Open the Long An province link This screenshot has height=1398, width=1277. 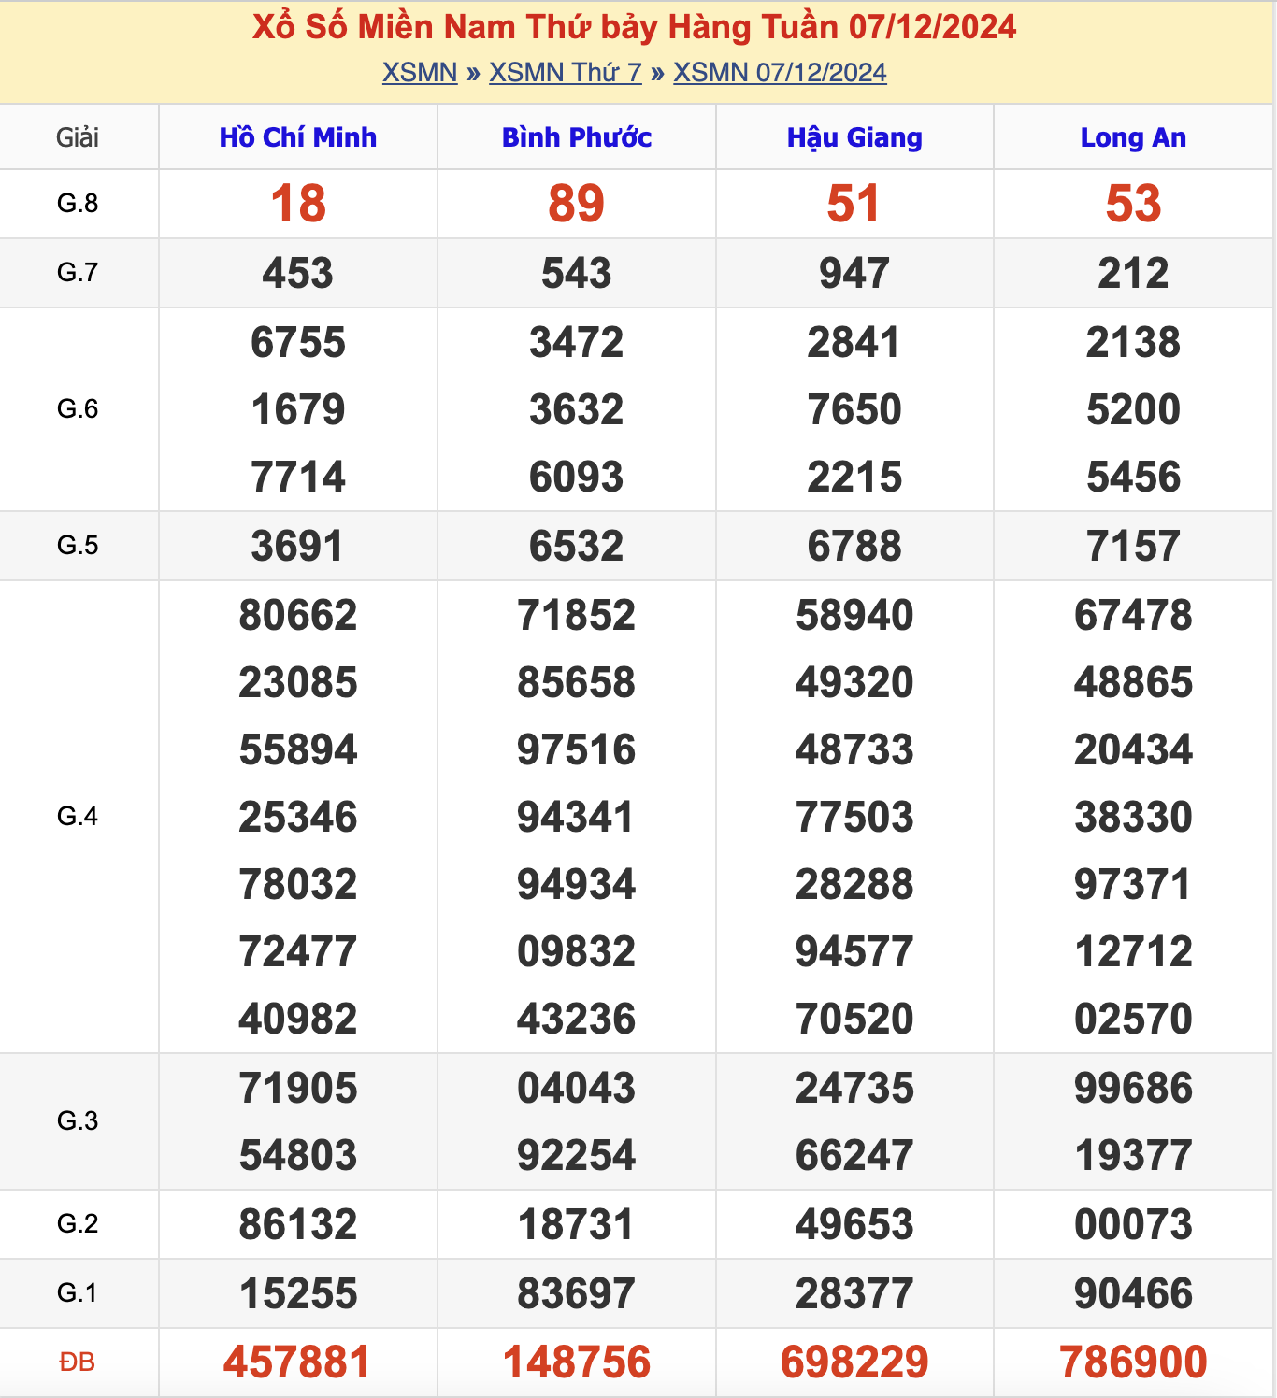[1133, 137]
